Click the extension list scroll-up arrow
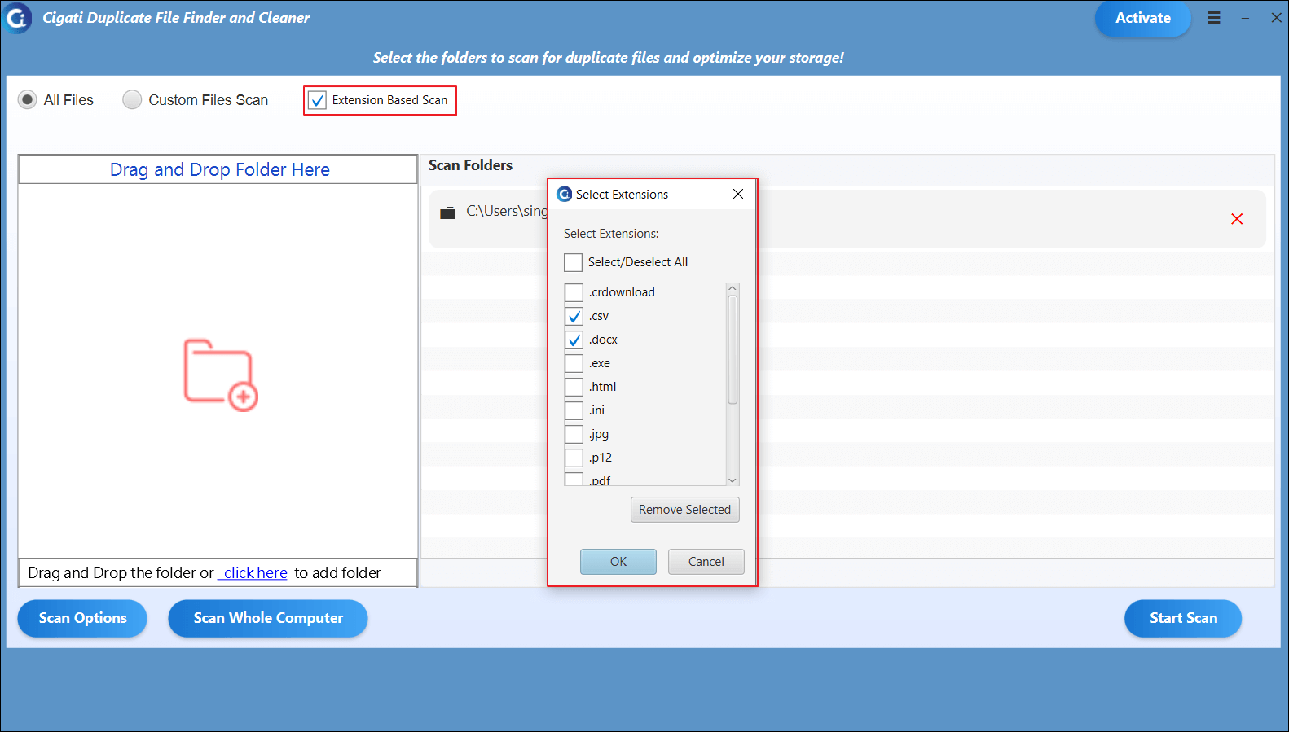 click(732, 288)
